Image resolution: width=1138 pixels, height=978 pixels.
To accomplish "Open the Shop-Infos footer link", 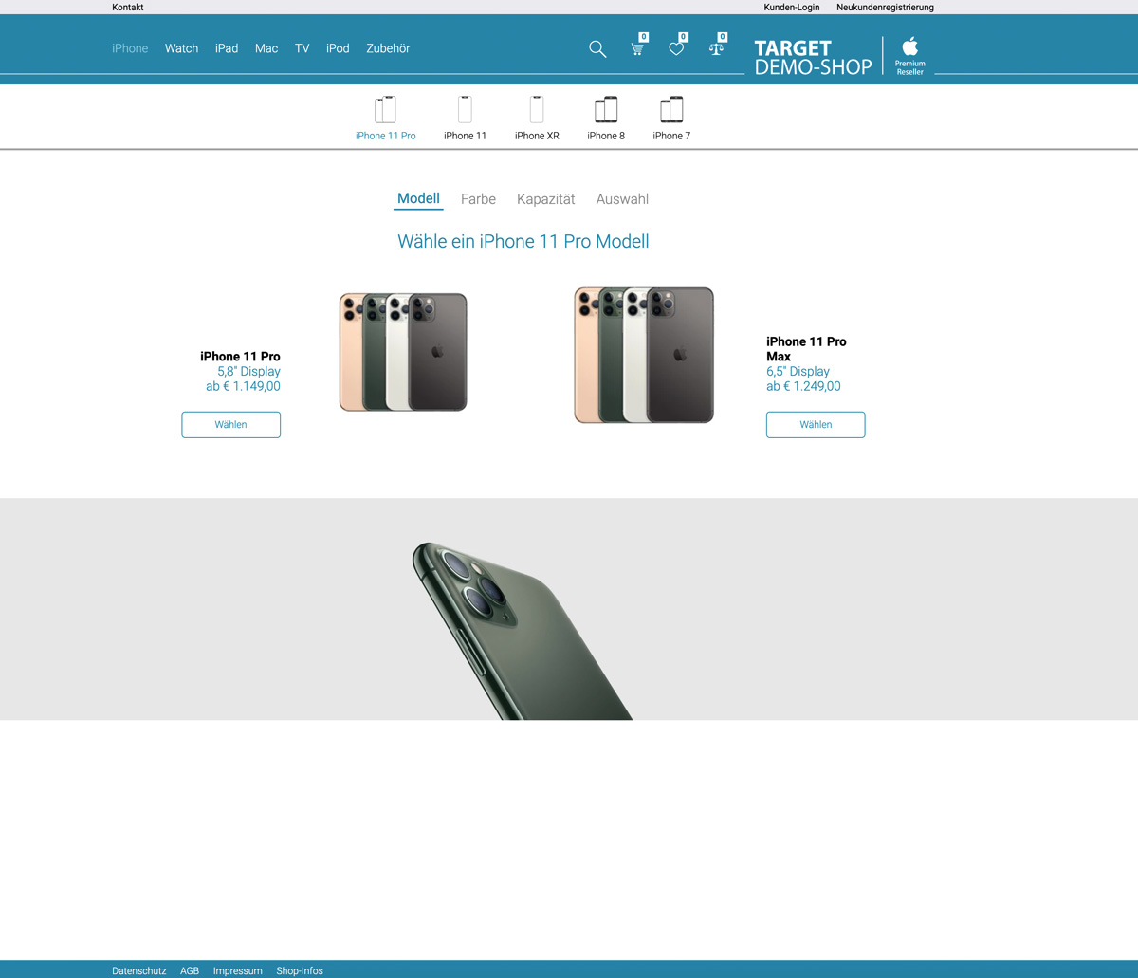I will point(300,970).
